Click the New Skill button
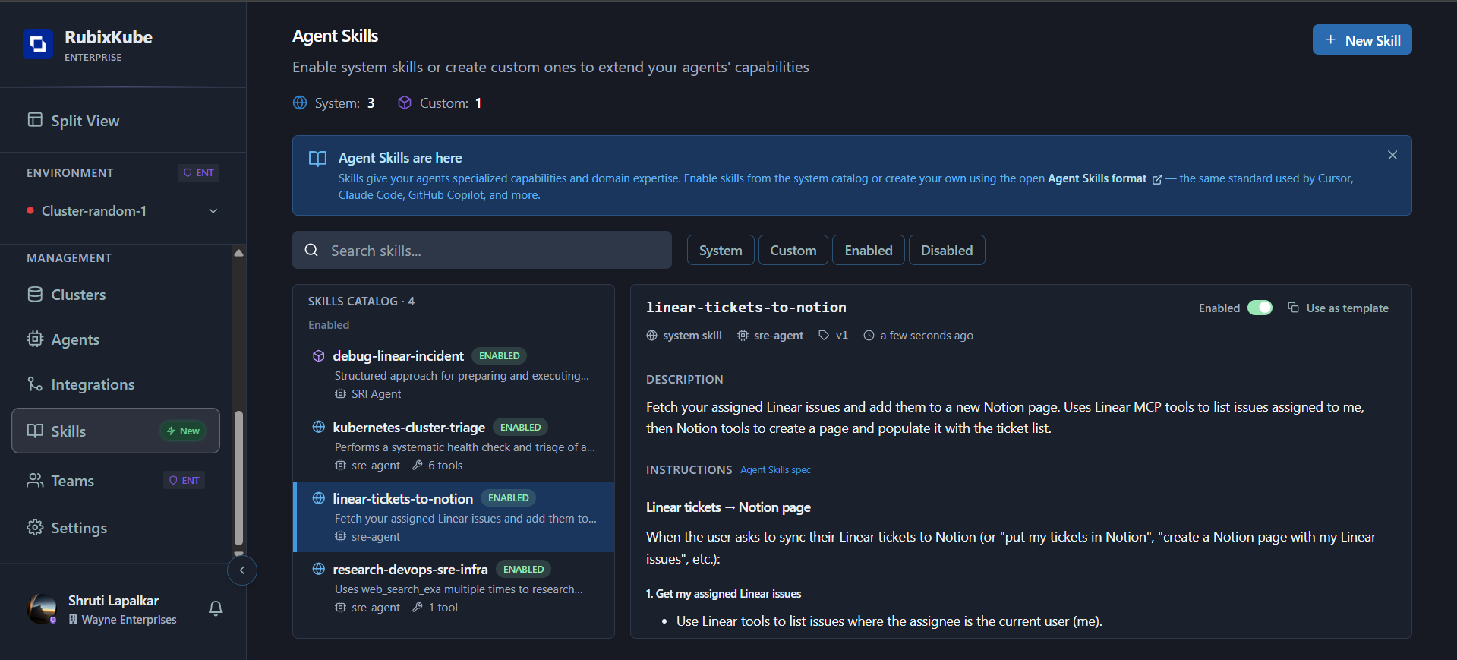1457x660 pixels. (x=1361, y=39)
